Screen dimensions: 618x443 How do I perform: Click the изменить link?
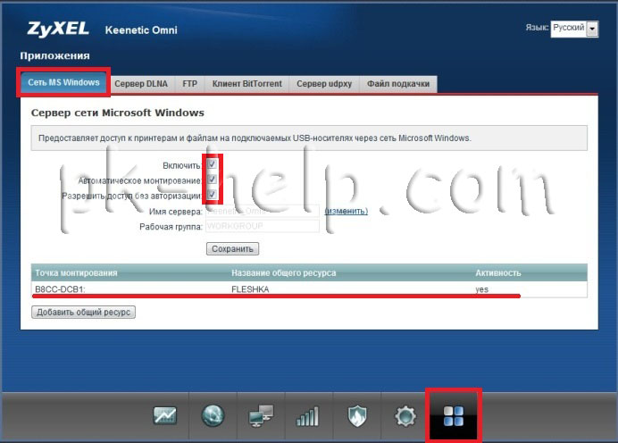[346, 212]
